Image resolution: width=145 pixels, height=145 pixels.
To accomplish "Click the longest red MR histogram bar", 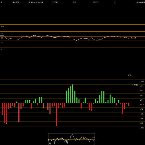I will point(56,115).
